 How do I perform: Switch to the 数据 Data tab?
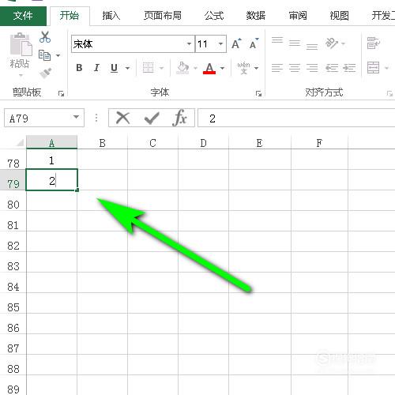pyautogui.click(x=256, y=16)
